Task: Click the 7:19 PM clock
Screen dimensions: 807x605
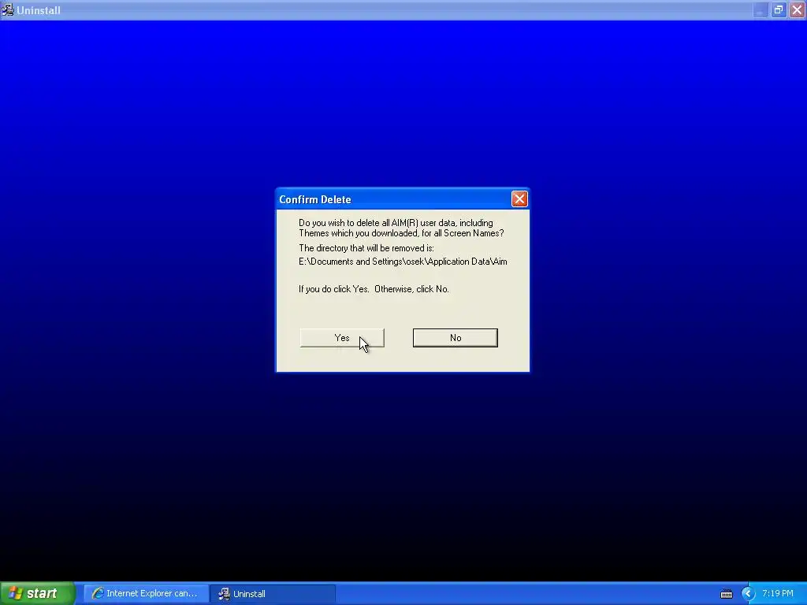Action: (778, 593)
